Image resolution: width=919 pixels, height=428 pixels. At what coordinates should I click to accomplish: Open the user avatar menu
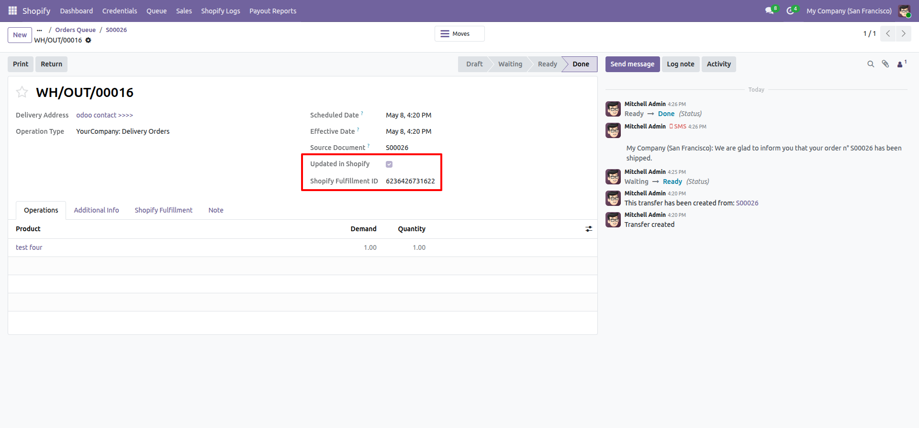tap(904, 11)
